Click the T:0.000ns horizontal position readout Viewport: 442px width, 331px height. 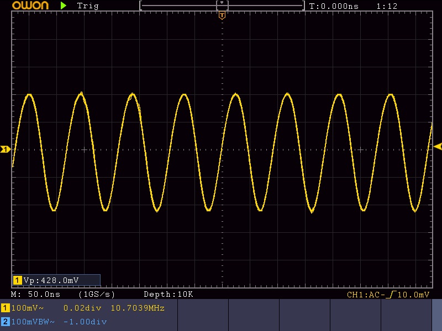(x=334, y=6)
